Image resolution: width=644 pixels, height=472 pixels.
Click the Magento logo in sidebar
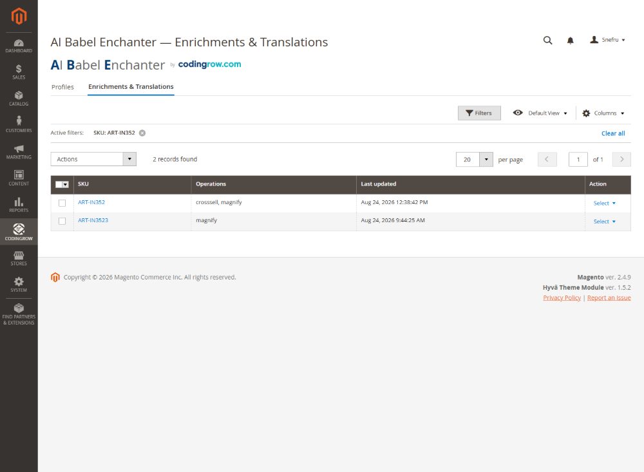click(19, 16)
